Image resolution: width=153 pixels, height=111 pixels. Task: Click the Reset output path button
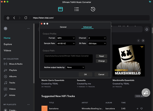click(x=101, y=56)
